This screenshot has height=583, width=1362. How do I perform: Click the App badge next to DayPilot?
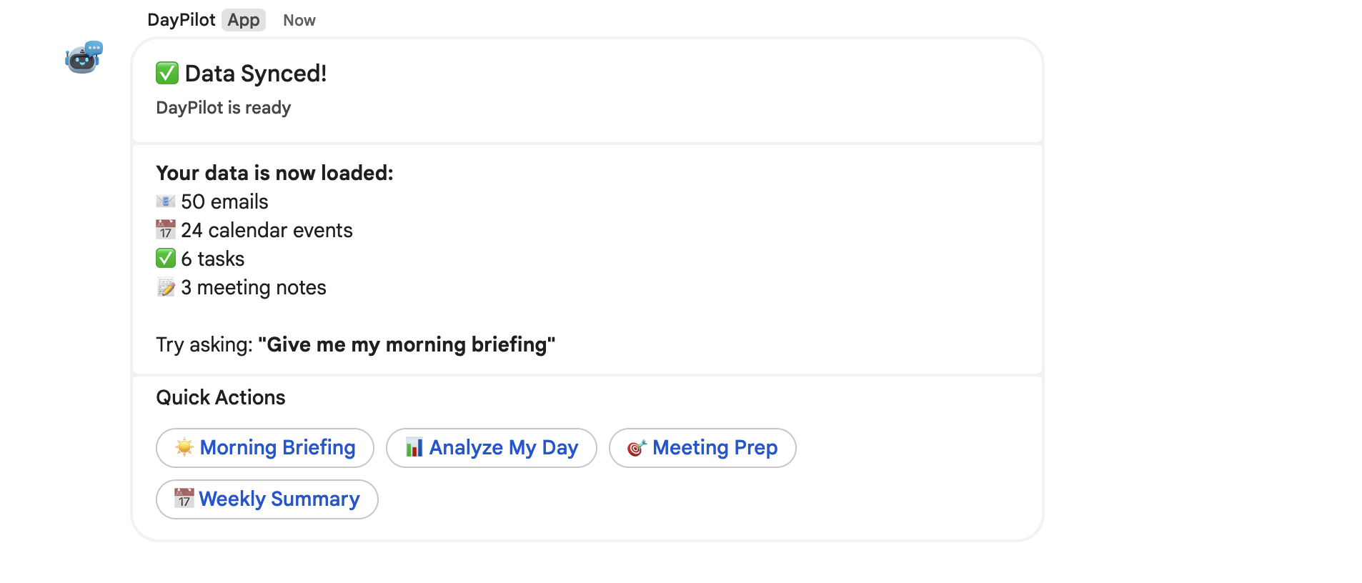(244, 20)
